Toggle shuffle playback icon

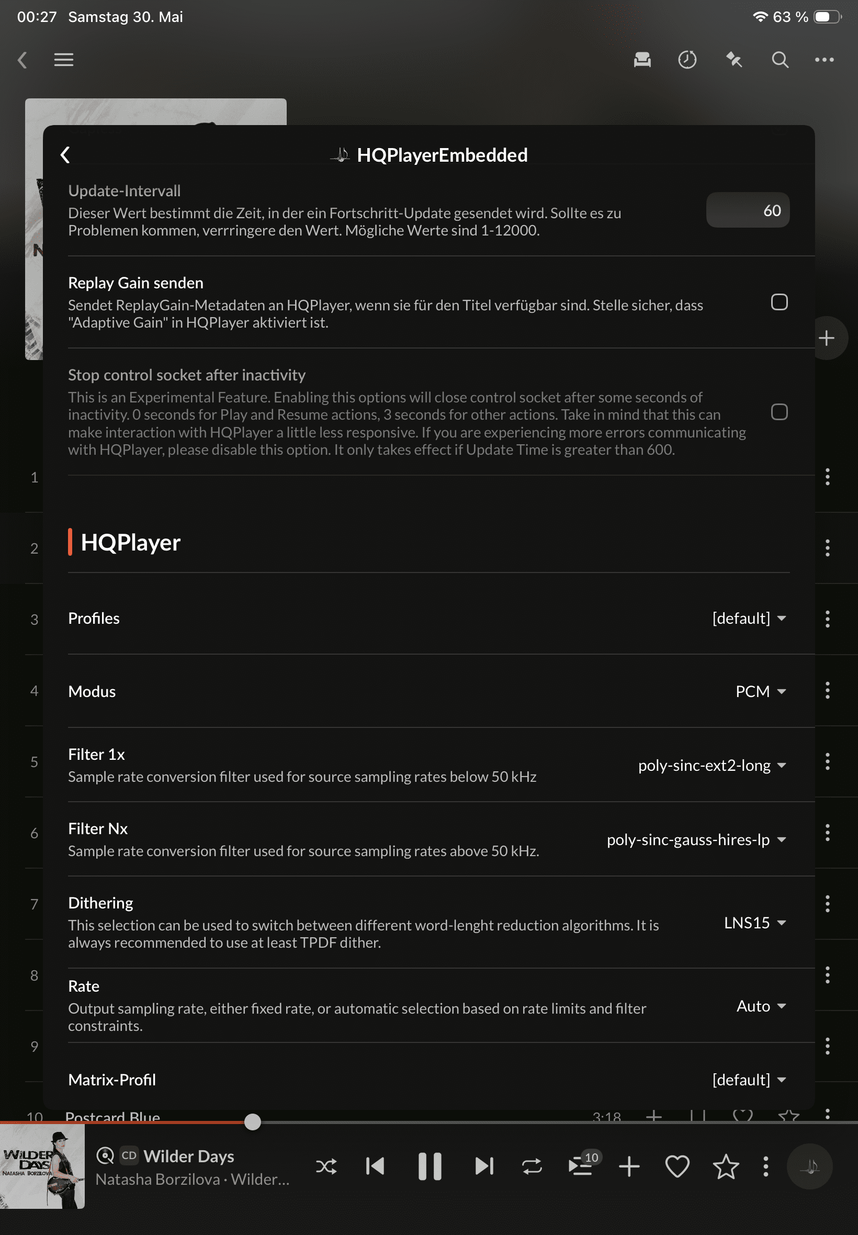pos(326,1166)
